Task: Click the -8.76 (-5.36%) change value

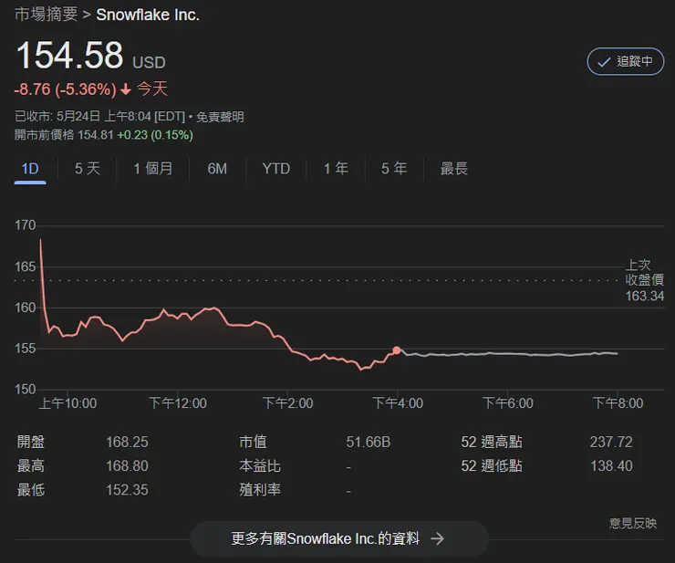Action: (66, 89)
